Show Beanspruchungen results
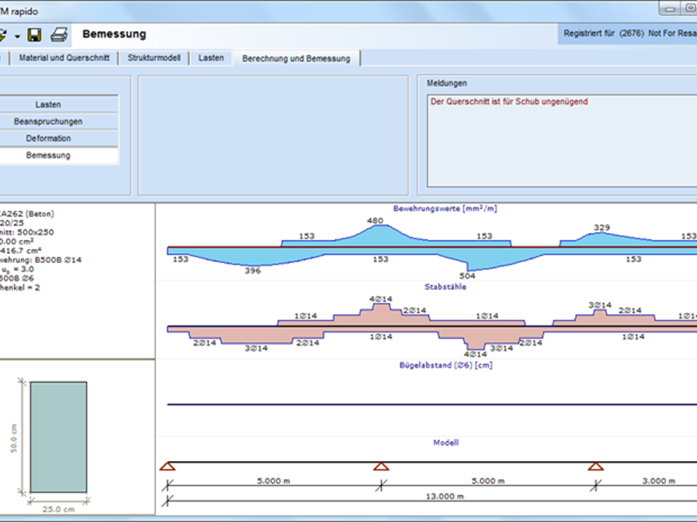The height and width of the screenshot is (522, 697). [59, 122]
